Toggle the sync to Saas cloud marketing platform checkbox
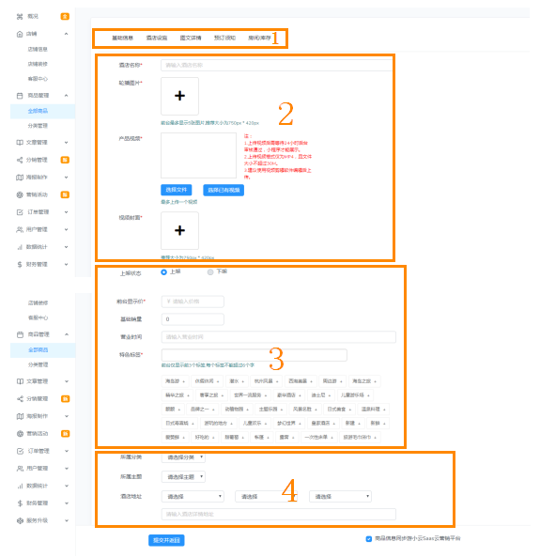540x557 pixels. tap(369, 539)
